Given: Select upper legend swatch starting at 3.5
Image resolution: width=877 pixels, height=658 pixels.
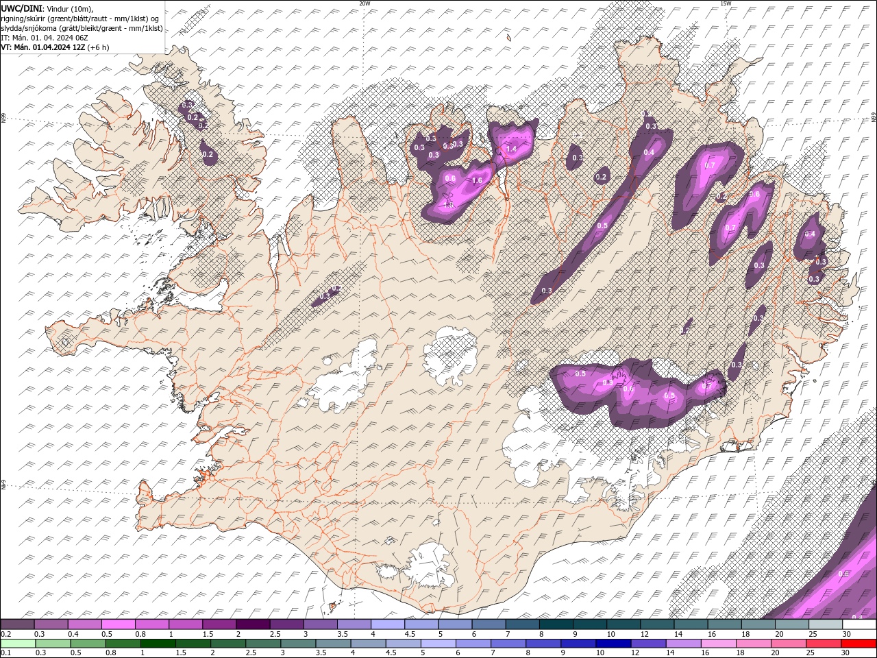Looking at the screenshot, I should 354,624.
